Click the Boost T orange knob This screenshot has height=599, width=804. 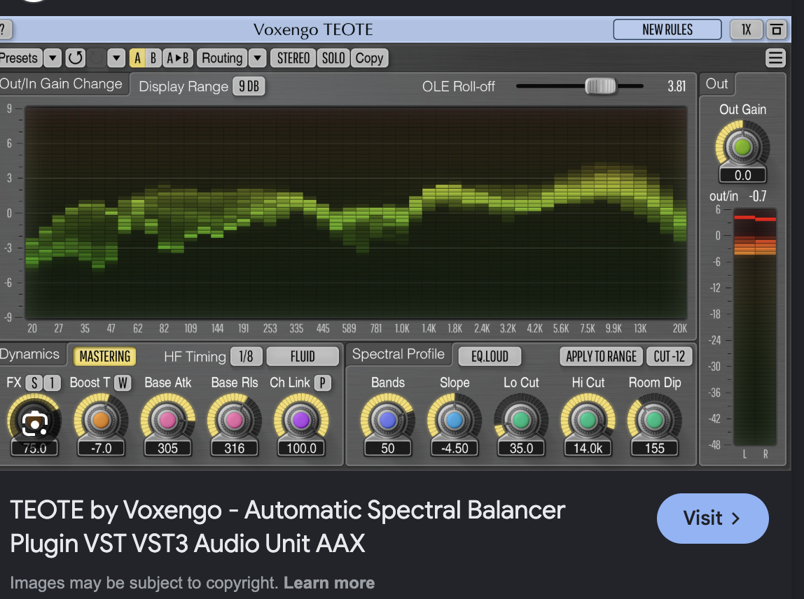point(101,420)
